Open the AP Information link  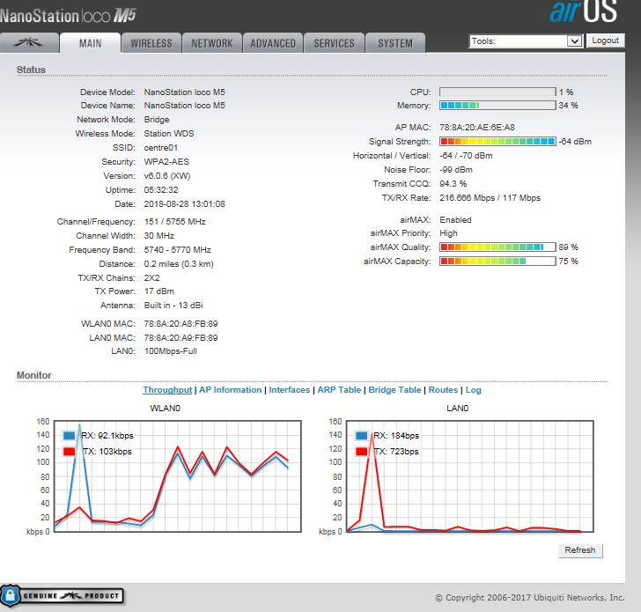pyautogui.click(x=230, y=390)
